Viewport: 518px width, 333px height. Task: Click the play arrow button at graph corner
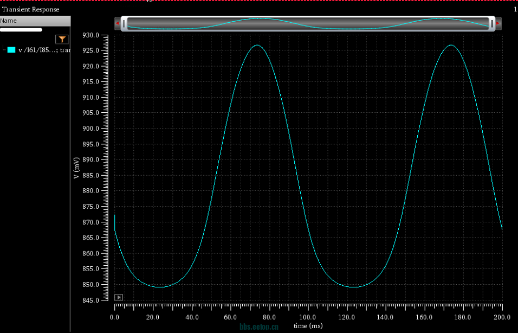(x=119, y=297)
